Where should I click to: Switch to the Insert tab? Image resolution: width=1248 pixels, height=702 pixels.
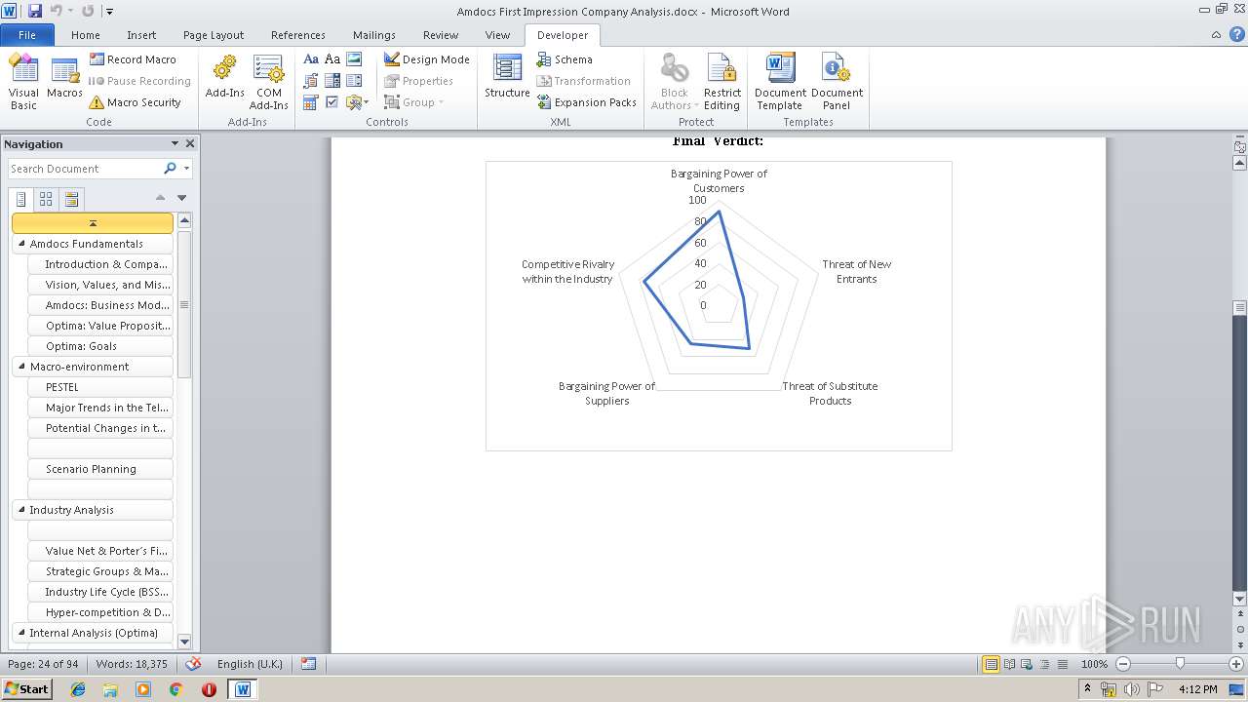(141, 35)
